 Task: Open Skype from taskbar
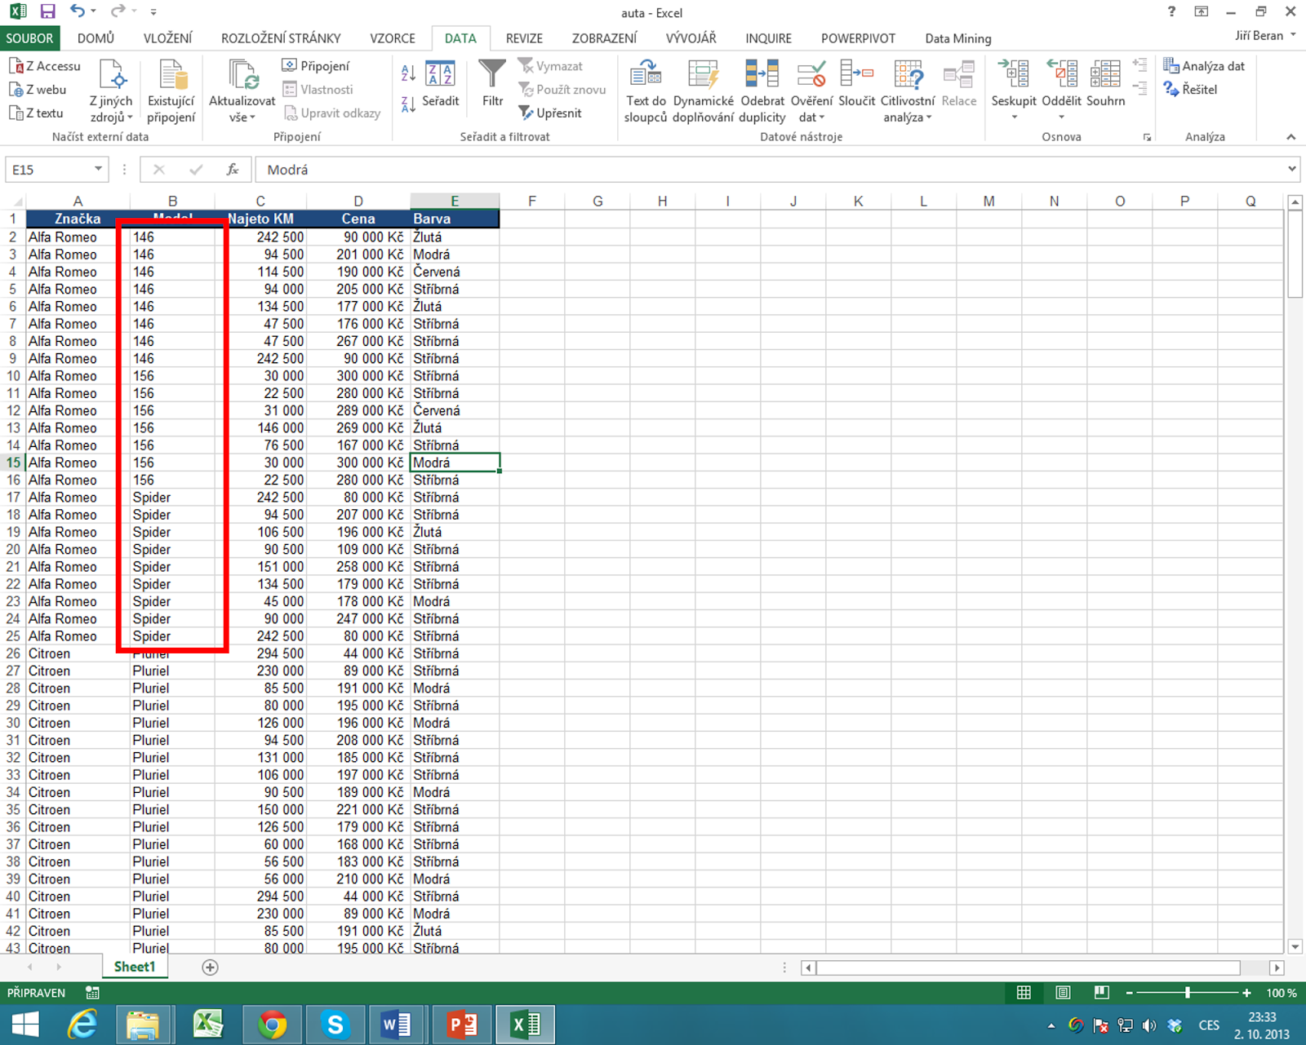(x=335, y=1025)
